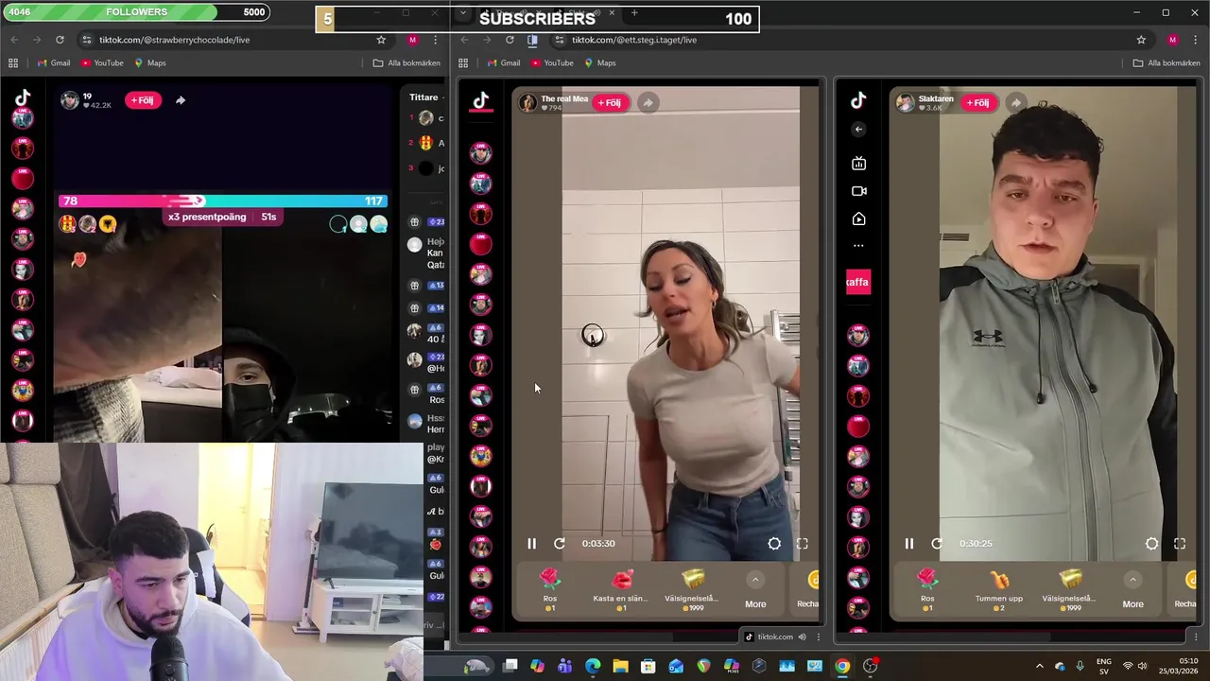Image resolution: width=1210 pixels, height=681 pixels.
Task: Open Alla bokmärken folder in right browser
Action: 1167,63
